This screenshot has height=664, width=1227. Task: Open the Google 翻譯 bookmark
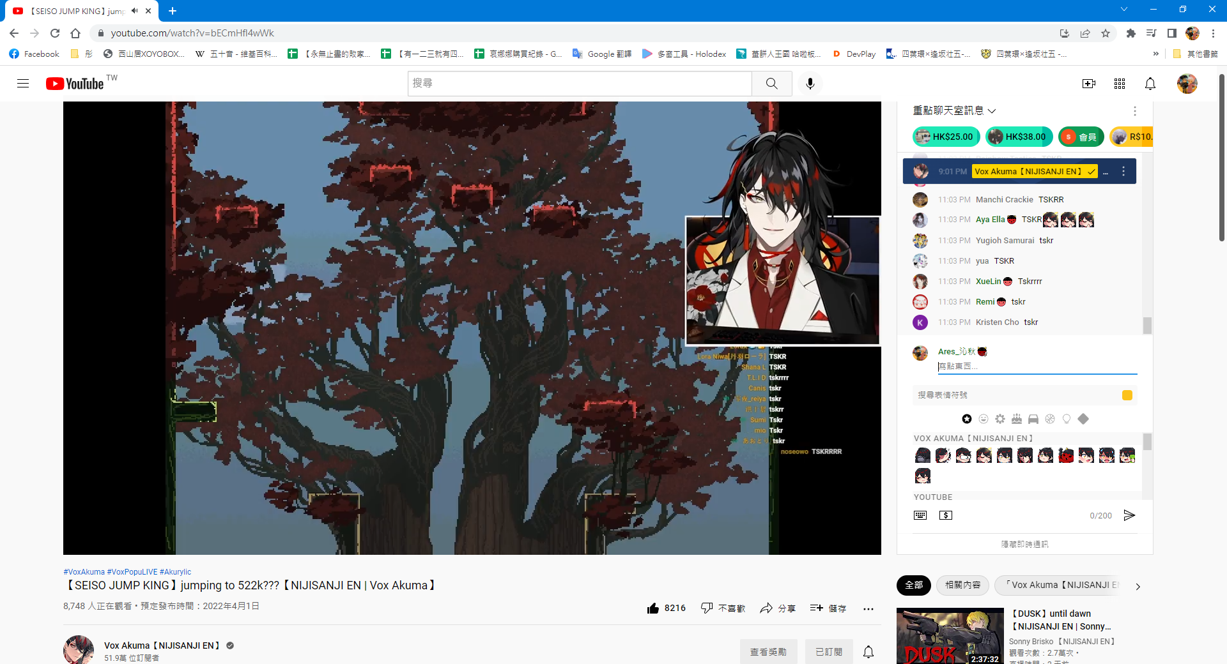[602, 54]
